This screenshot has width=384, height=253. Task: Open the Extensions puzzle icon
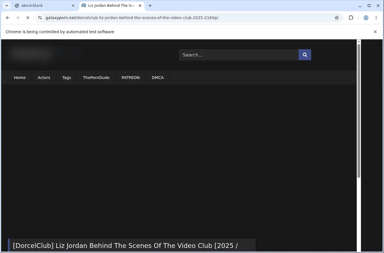pyautogui.click(x=351, y=18)
